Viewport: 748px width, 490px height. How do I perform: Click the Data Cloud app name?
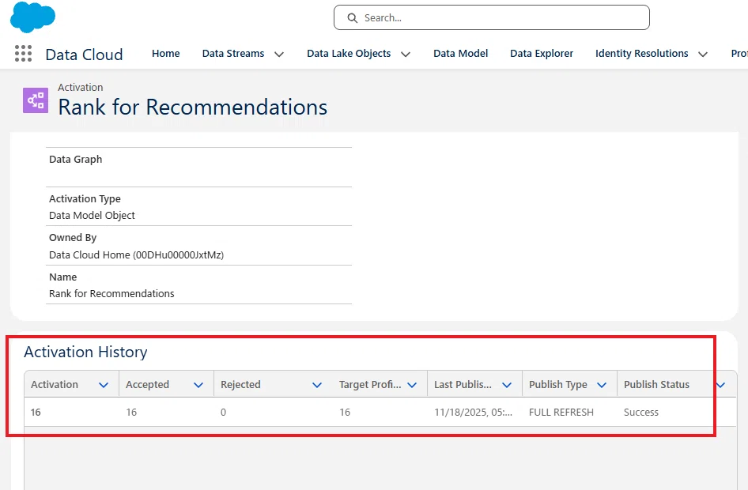coord(84,55)
